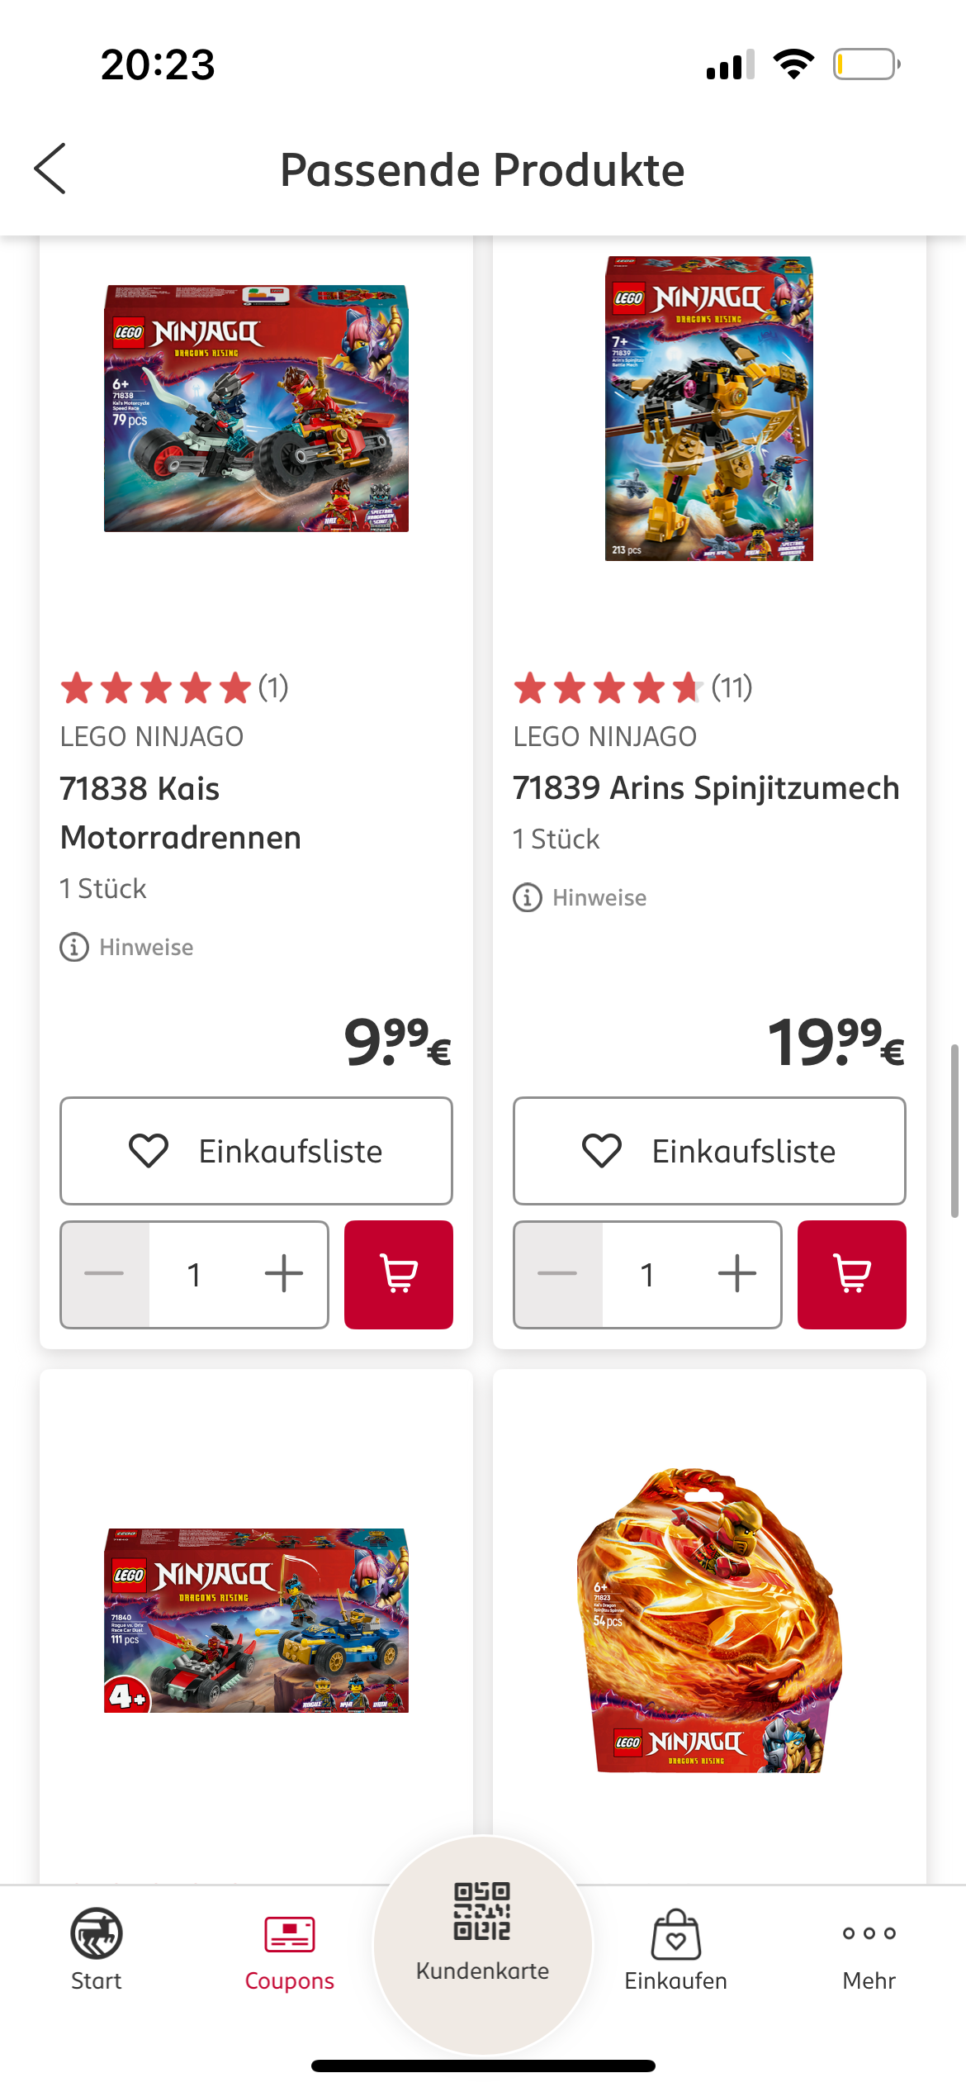The image size is (966, 2092).
Task: Add Kais Motorradrennen to the cart
Action: click(x=398, y=1274)
